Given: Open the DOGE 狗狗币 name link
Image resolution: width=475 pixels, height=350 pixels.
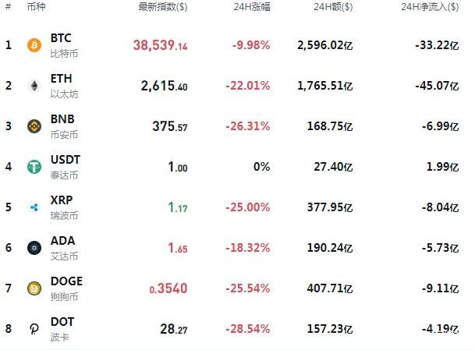Looking at the screenshot, I should [x=66, y=288].
